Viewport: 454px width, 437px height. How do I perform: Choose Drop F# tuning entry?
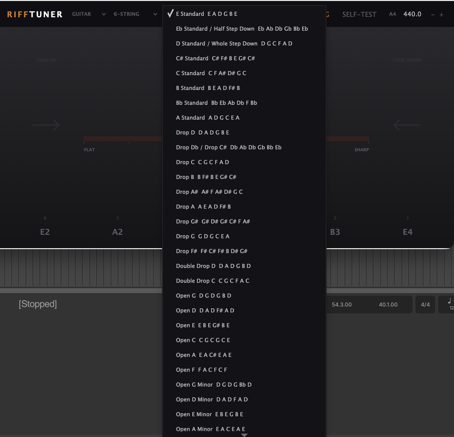click(244, 251)
